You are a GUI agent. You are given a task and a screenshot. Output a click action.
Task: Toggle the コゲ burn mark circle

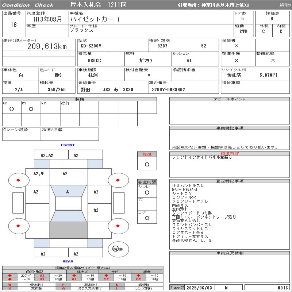coord(147,218)
